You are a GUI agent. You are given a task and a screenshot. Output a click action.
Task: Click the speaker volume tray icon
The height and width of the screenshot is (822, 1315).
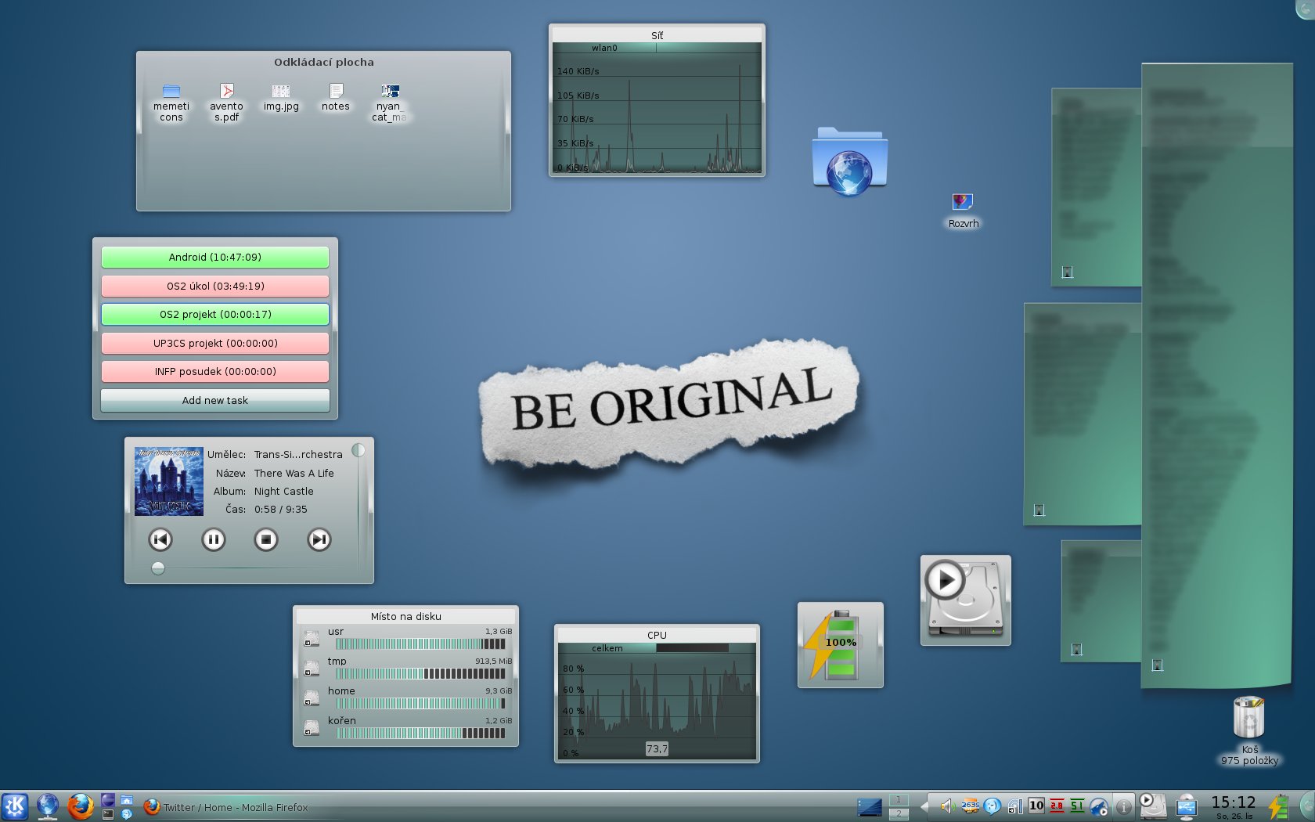point(947,806)
